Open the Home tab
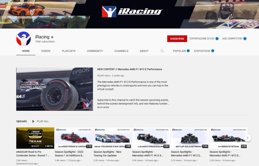Image resolution: width=259 pixels, height=166 pixels. [x=26, y=51]
